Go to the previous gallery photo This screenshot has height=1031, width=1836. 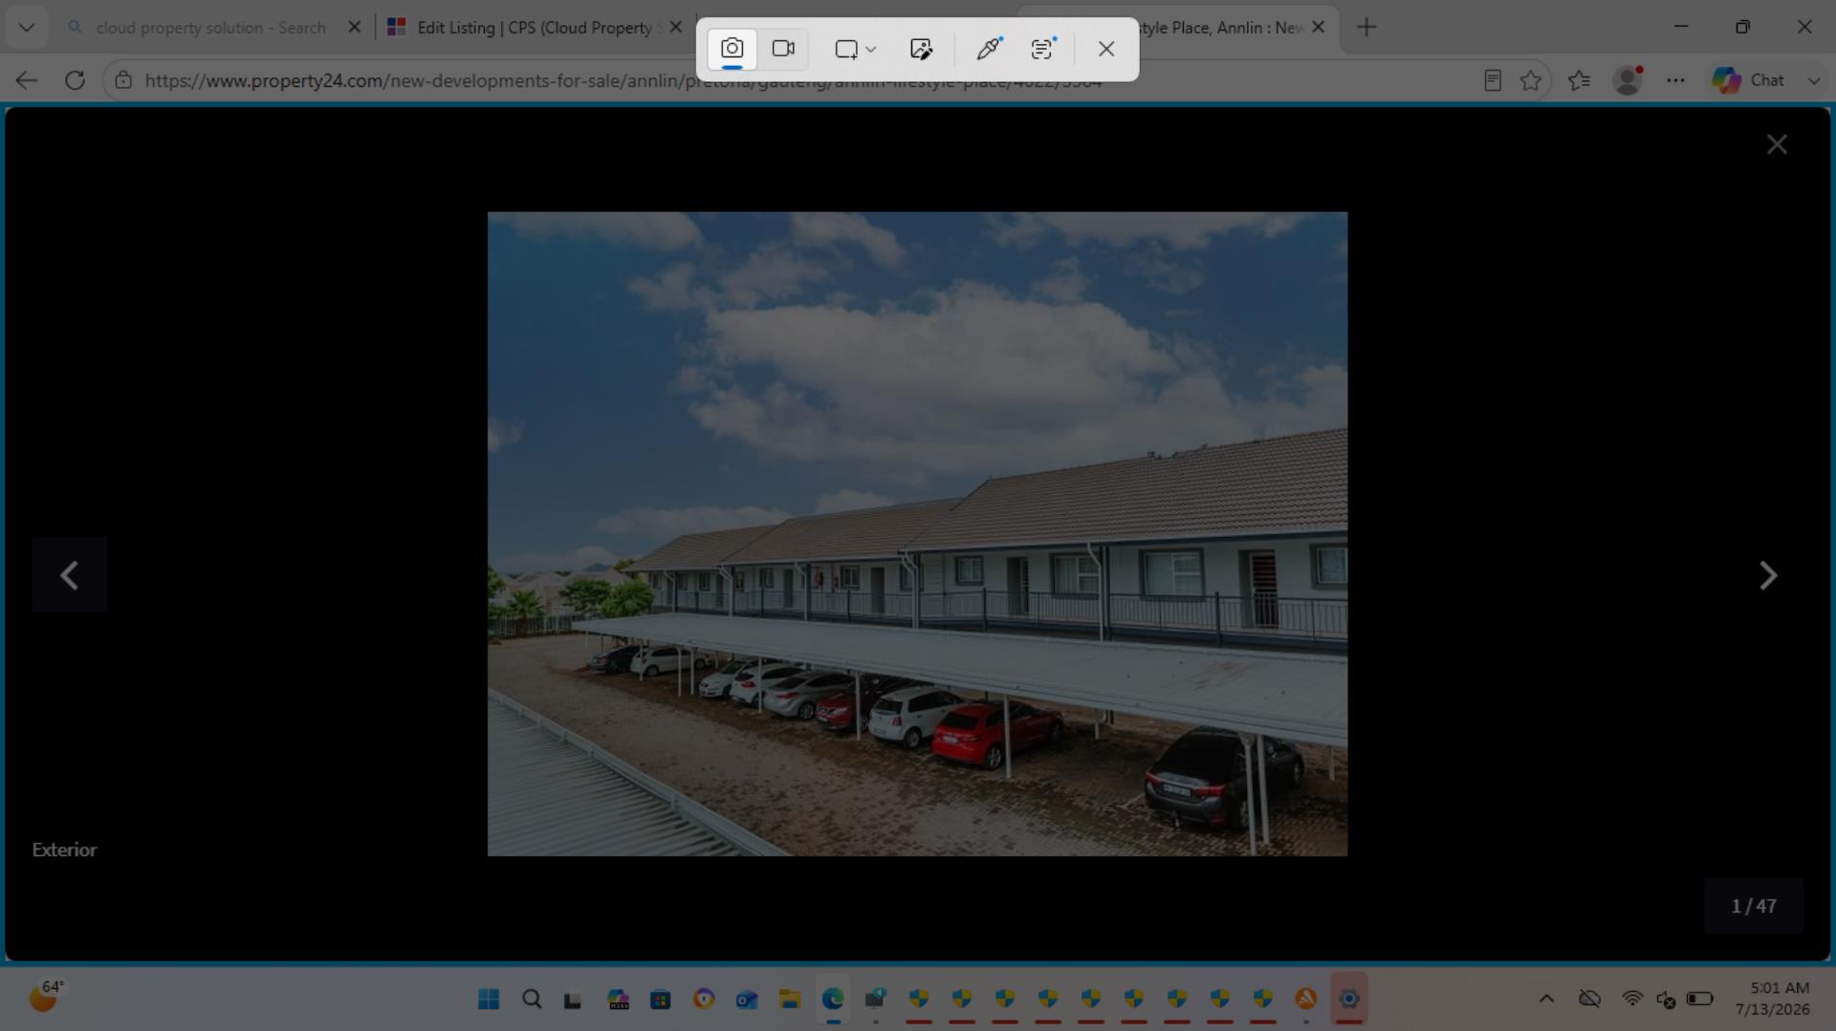[69, 575]
